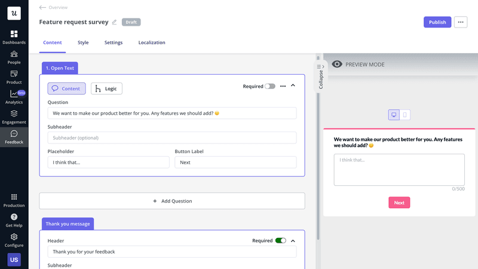The image size is (478, 269).
Task: Switch to the Content tab
Action: pos(53,42)
